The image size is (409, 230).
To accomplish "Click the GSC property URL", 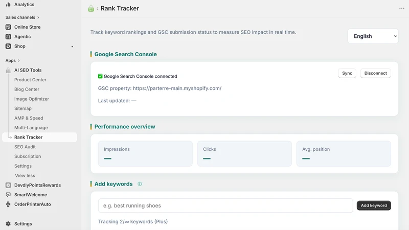I will [177, 88].
